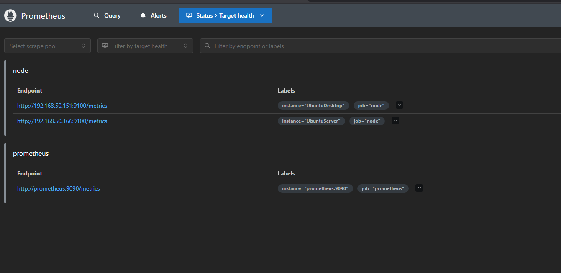This screenshot has height=273, width=561.
Task: Click the Endpoint header in prometheus section
Action: 30,173
